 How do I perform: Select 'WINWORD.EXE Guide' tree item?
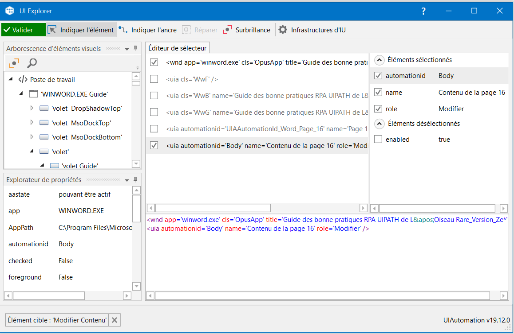click(x=74, y=94)
